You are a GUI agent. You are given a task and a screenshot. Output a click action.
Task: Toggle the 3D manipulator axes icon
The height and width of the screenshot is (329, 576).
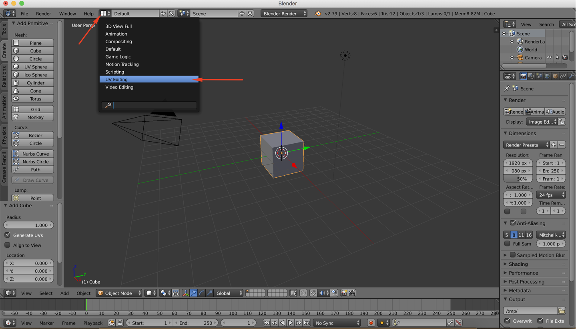click(185, 293)
